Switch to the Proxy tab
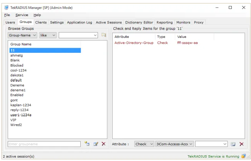Screen dimensions: 251x161 pos(199,23)
